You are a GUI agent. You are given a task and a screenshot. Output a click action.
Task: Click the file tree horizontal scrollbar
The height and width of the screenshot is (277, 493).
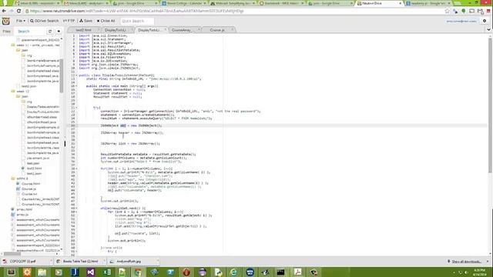12,254
